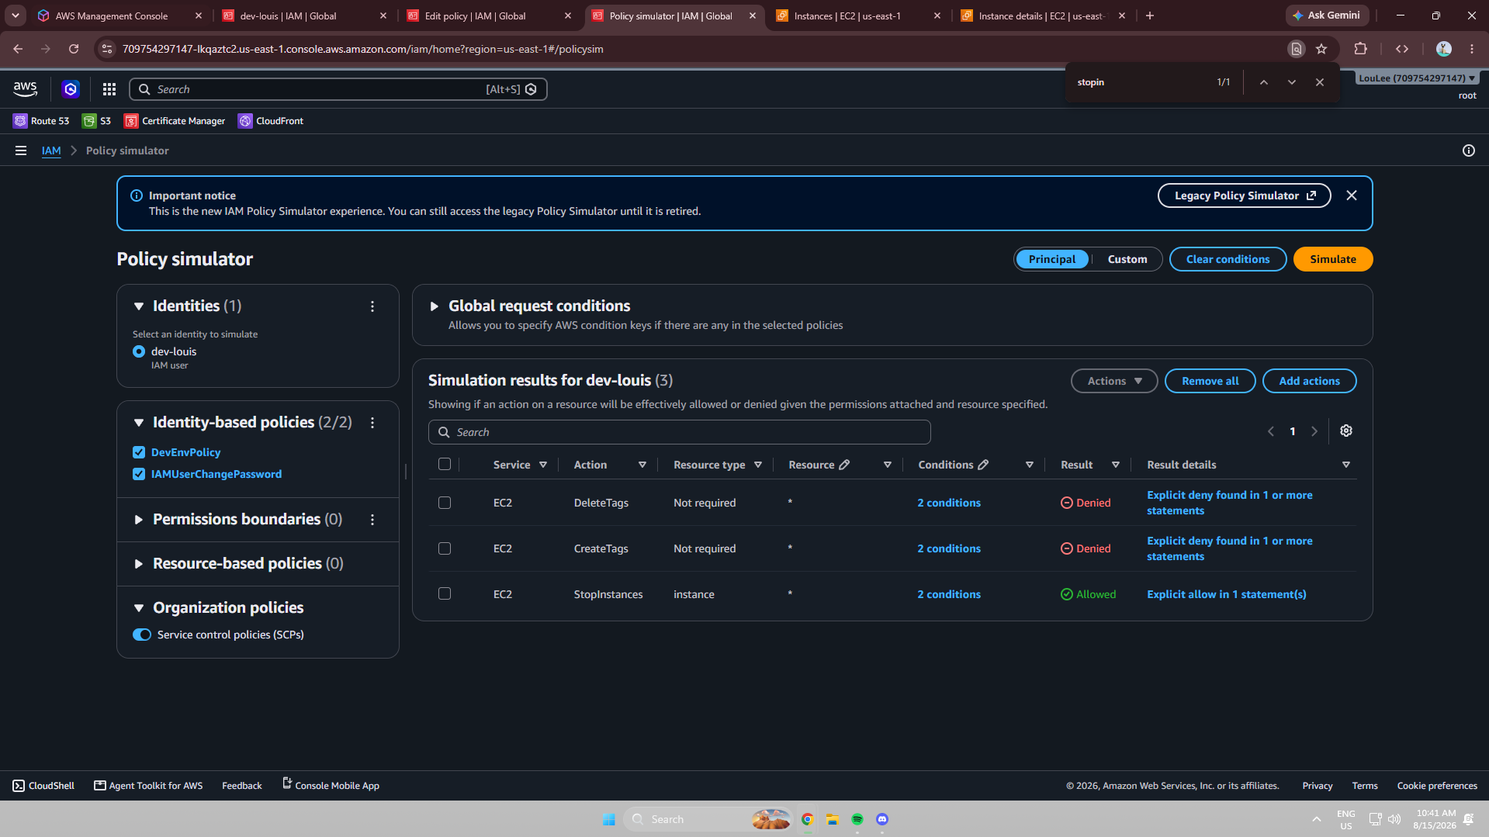Open the Actions dropdown
The width and height of the screenshot is (1489, 837).
pyautogui.click(x=1114, y=381)
